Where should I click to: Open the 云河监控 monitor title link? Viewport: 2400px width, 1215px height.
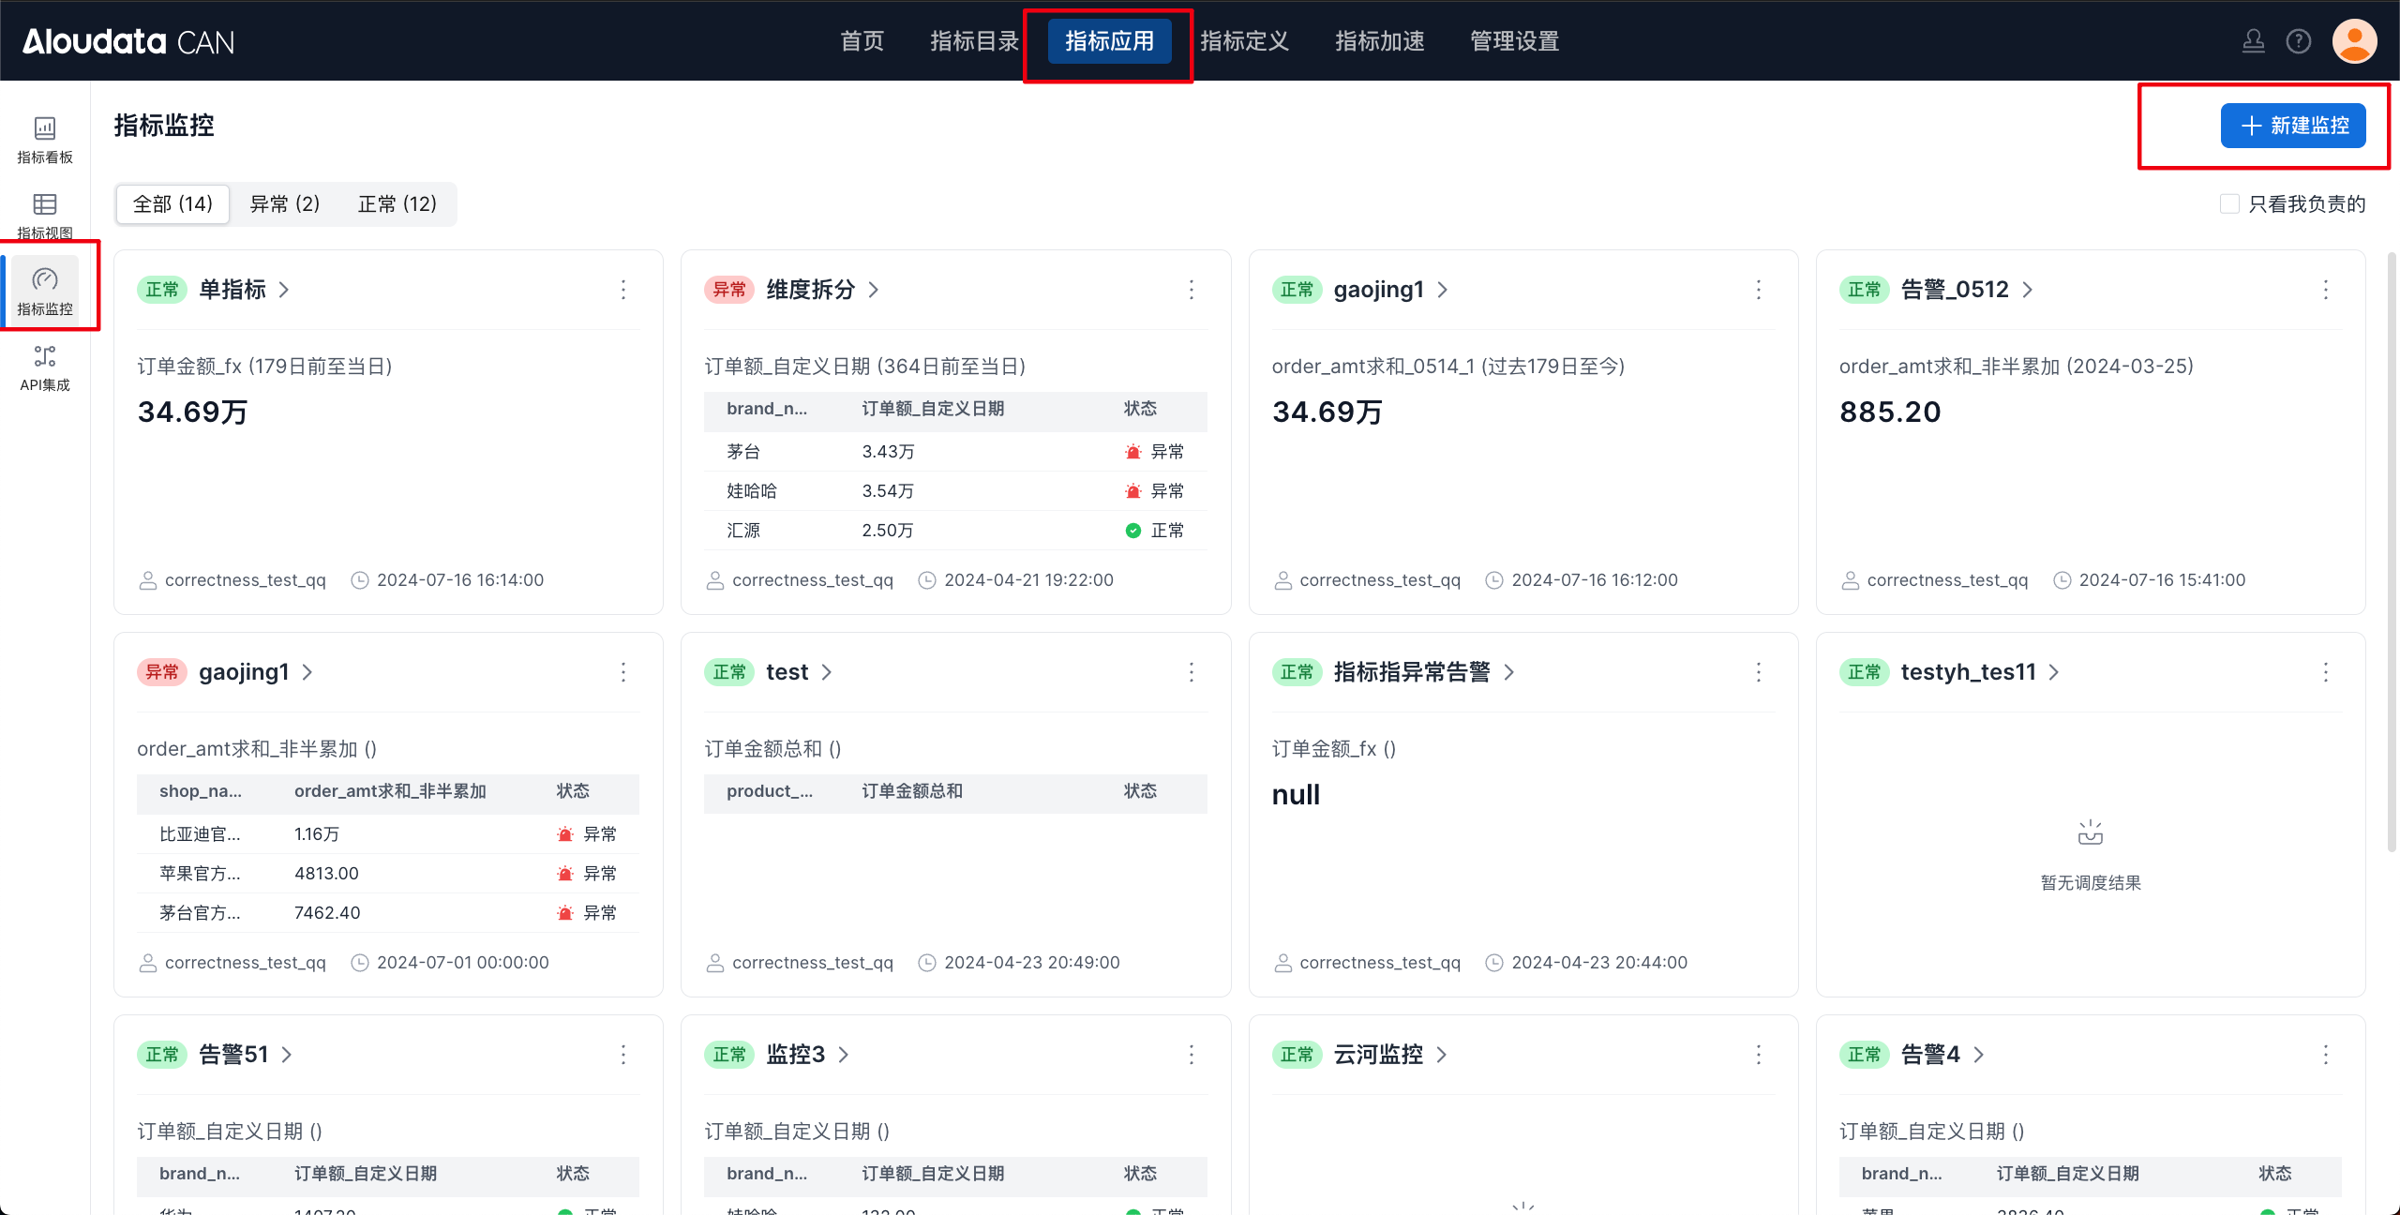pos(1377,1055)
